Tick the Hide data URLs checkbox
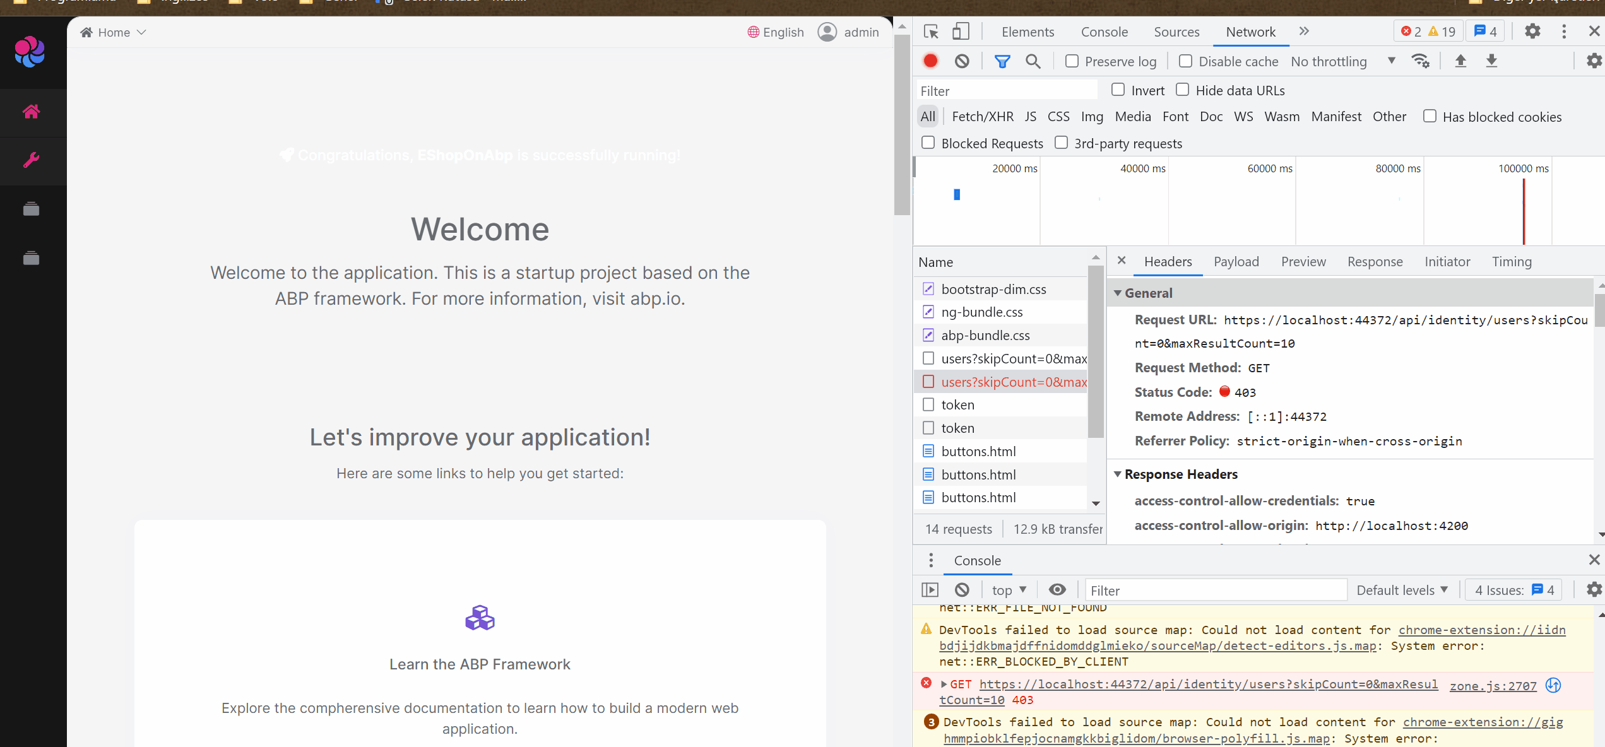This screenshot has height=747, width=1605. 1183,90
